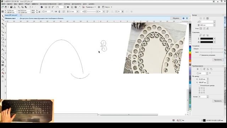Click the Undo arrow icon

[30, 7]
